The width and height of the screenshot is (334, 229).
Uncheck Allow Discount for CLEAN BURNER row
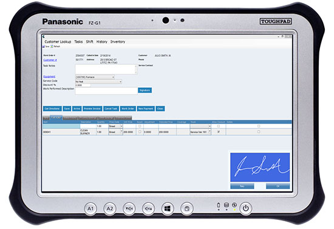click(x=219, y=131)
